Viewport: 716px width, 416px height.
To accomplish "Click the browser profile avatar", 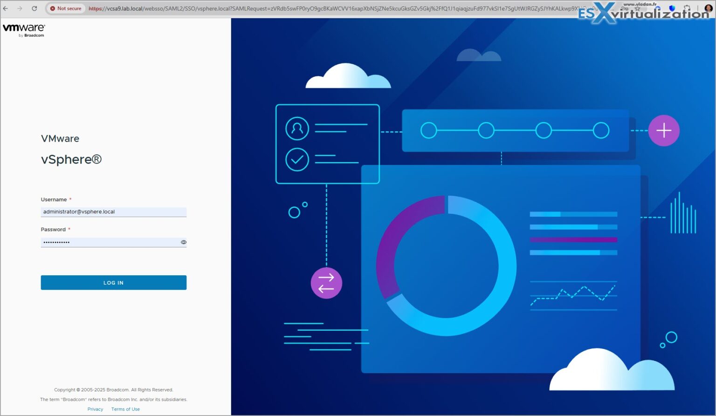I will click(709, 8).
